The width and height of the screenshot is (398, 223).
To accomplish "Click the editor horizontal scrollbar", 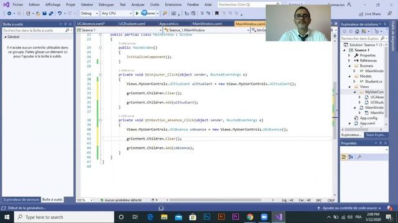I will coord(215,200).
